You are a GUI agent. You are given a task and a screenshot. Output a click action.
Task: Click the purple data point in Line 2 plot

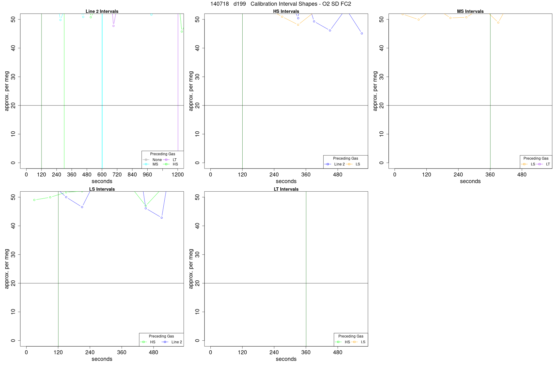point(114,26)
